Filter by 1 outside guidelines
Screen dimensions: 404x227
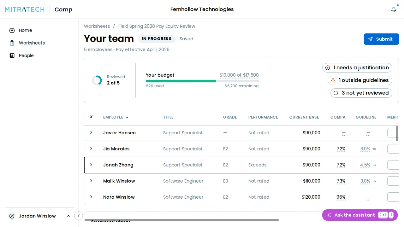click(360, 80)
